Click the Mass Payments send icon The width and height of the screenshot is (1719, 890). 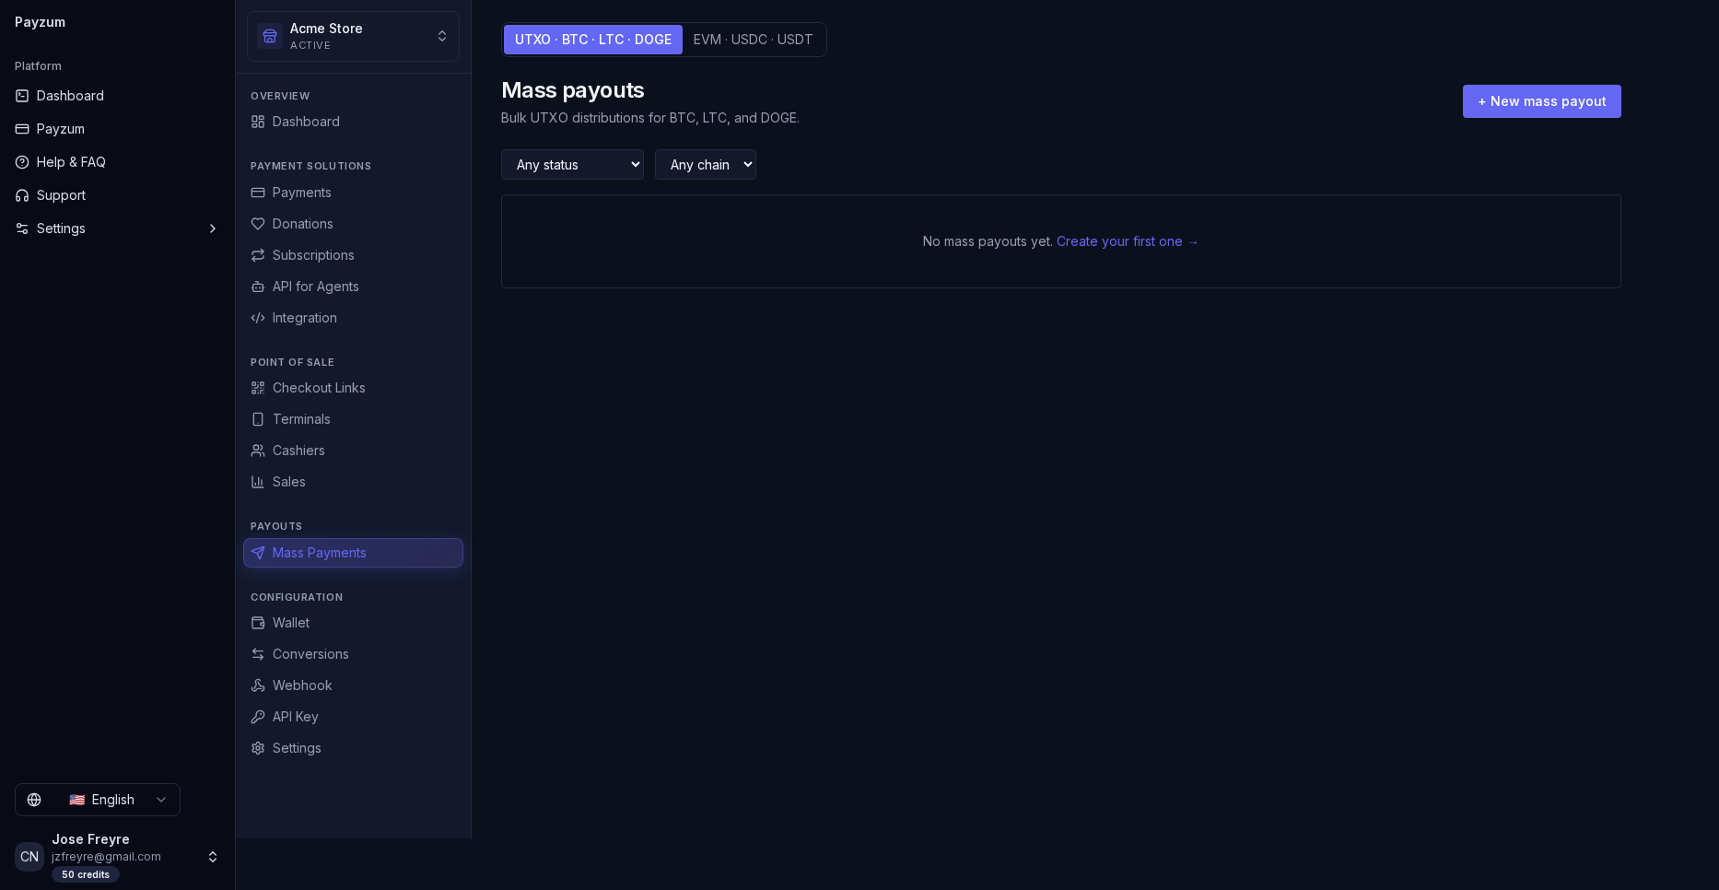(x=258, y=553)
